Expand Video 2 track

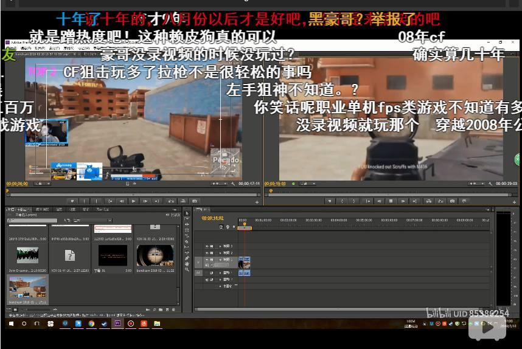[220, 253]
